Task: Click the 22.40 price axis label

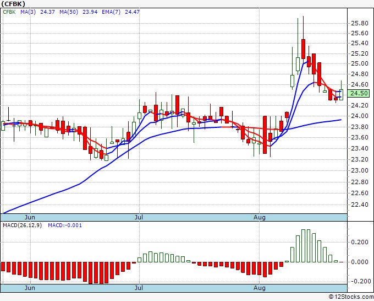Action: click(x=360, y=205)
